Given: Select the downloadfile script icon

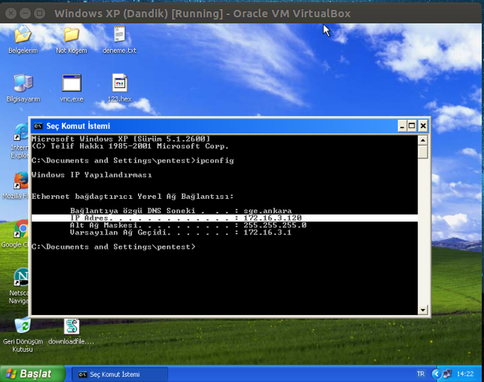Looking at the screenshot, I should point(72,326).
